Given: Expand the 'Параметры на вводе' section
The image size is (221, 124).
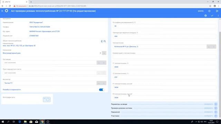Looking at the screenshot, I should coord(215,104).
